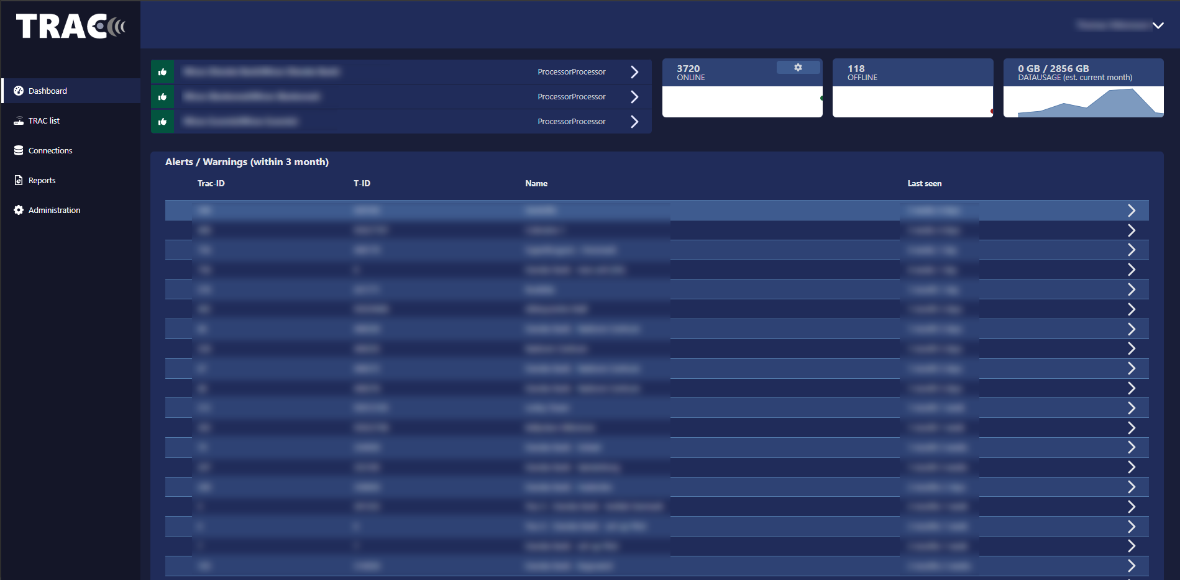Select the Dashboard gauge icon in sidebar
The height and width of the screenshot is (580, 1180).
pos(19,91)
